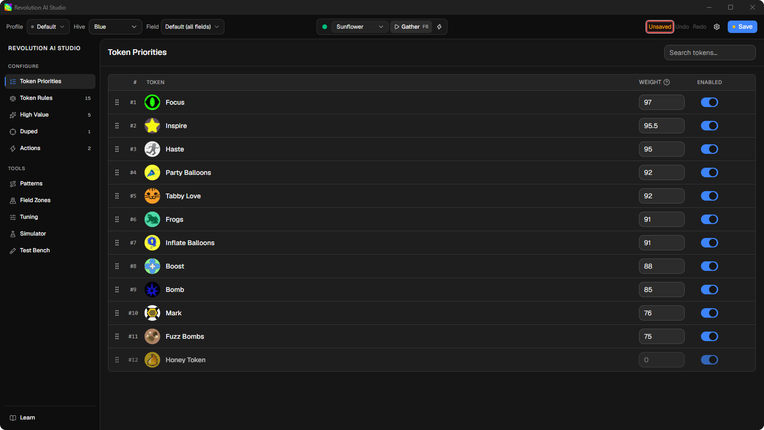764x430 pixels.
Task: Open the Duped section
Action: (50, 131)
